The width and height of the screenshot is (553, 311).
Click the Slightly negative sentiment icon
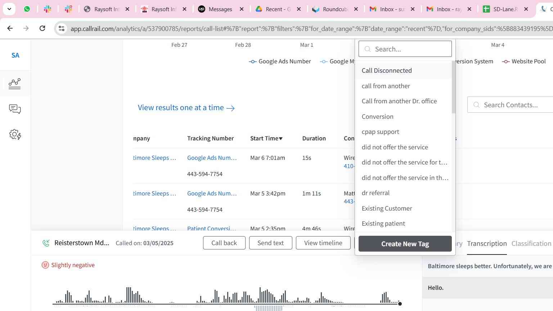(45, 265)
